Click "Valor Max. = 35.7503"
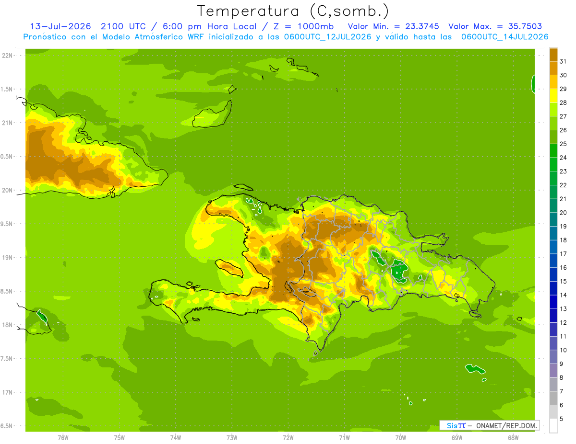The height and width of the screenshot is (444, 576). coord(495,26)
